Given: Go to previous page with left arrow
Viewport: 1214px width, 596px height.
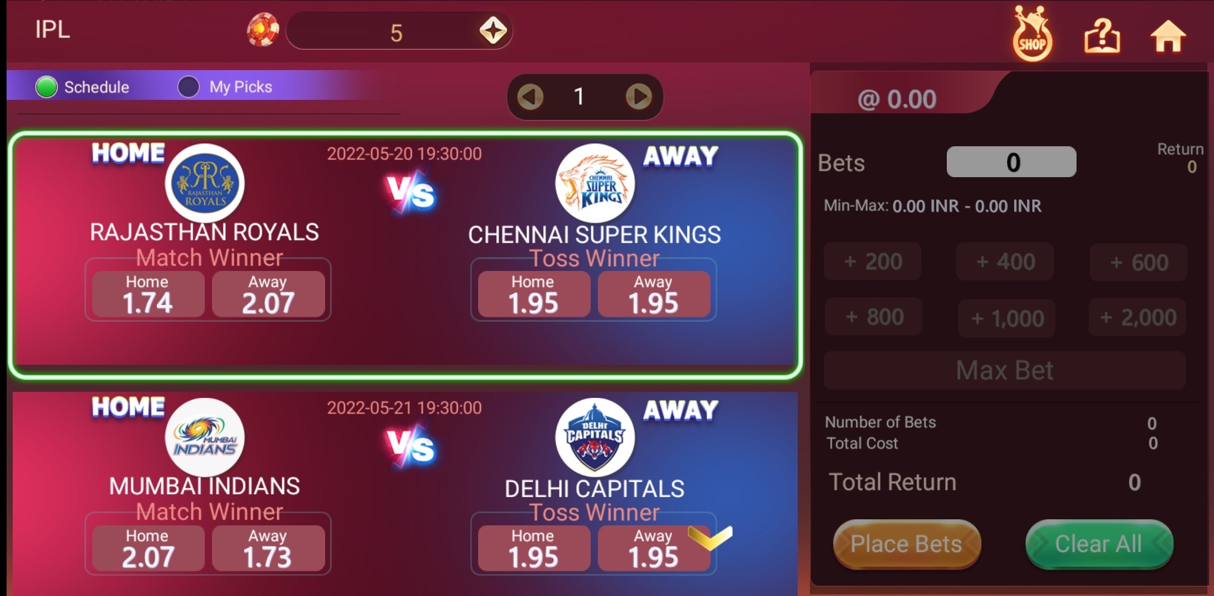Looking at the screenshot, I should [x=530, y=97].
